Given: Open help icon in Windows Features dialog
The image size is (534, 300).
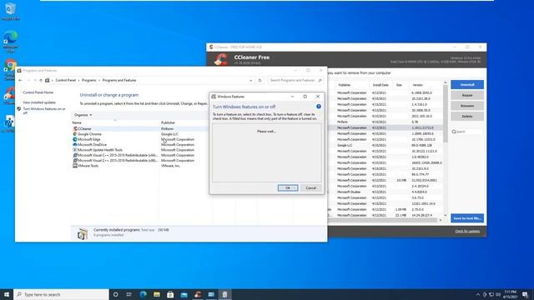Looking at the screenshot, I should [x=319, y=107].
